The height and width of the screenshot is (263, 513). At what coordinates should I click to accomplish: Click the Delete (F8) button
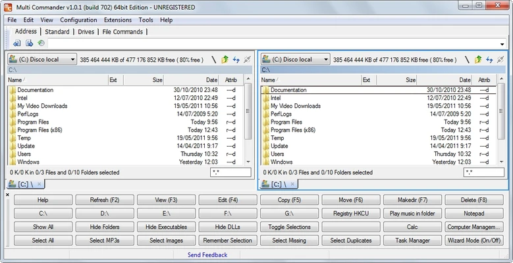point(474,200)
